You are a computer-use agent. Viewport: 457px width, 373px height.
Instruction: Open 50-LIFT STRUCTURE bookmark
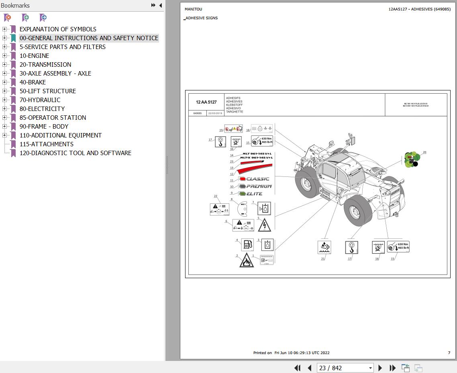pyautogui.click(x=47, y=91)
